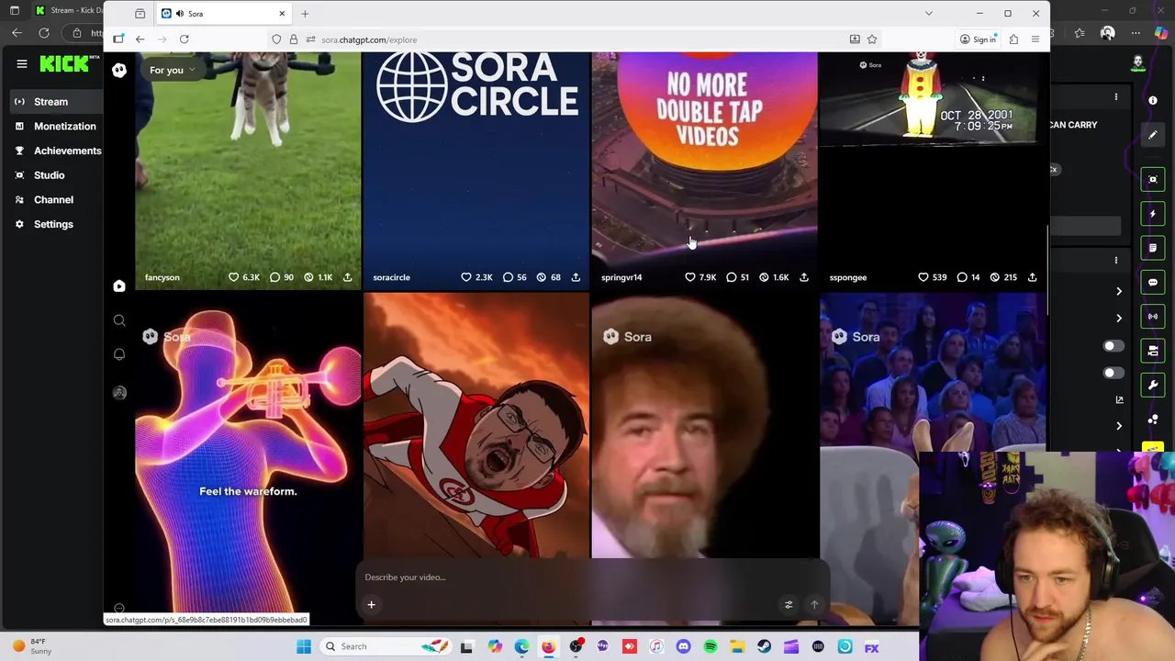Open the Sora search icon in sidebar
Viewport: 1175px width, 661px height.
119,320
